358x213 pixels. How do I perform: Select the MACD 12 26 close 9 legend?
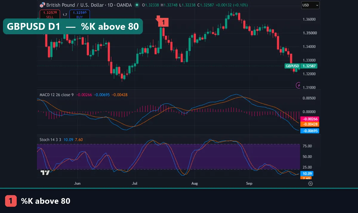57,95
